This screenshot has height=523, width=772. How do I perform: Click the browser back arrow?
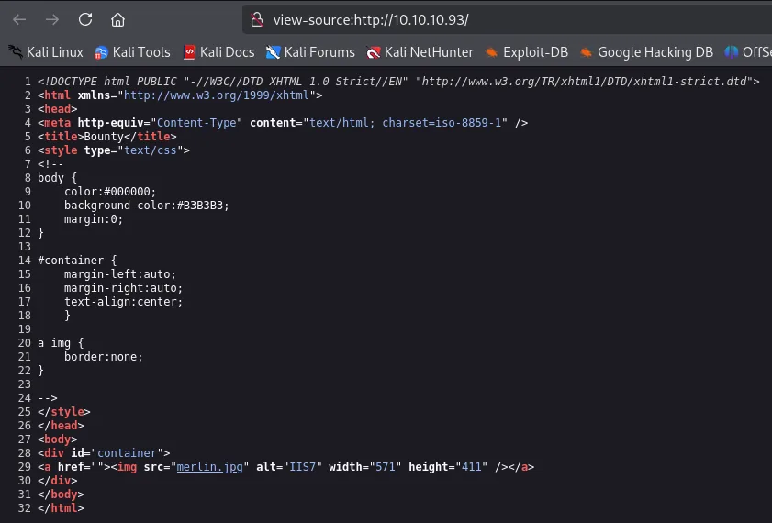click(x=19, y=19)
